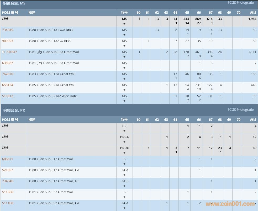Expand plus under MS for 762070
Image resolution: width=258 pixels, height=211 pixels.
[124, 79]
